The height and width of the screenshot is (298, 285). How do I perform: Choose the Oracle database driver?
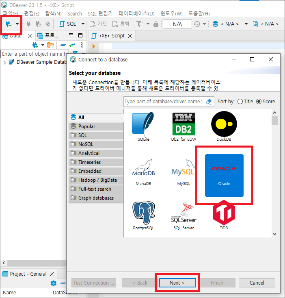224,175
